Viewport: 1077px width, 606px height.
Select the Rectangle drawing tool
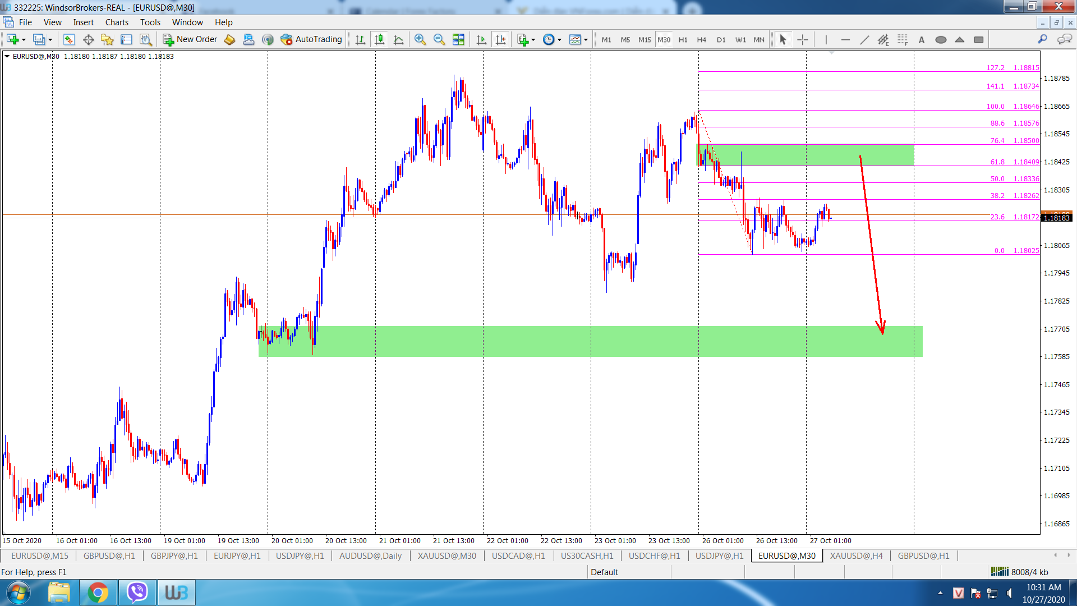coord(979,39)
